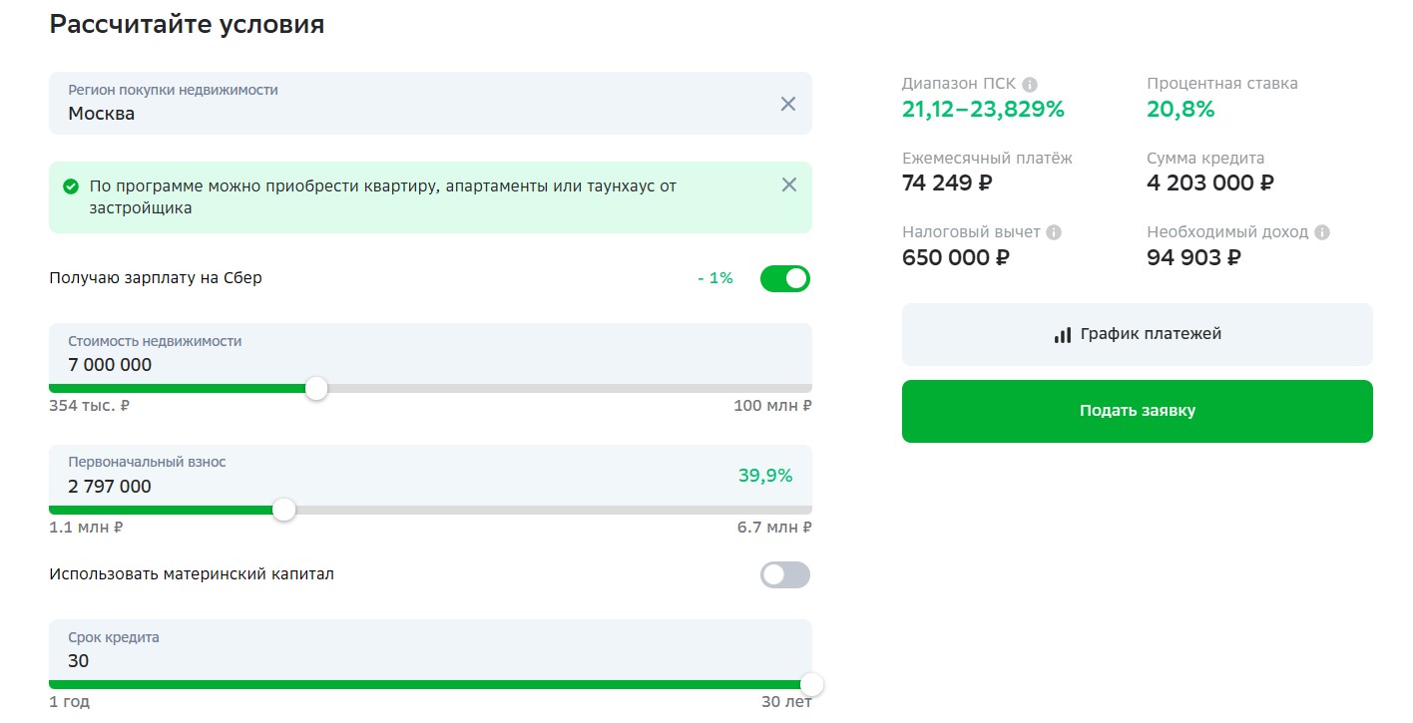The image size is (1413, 723).
Task: Open the Налоговый вычет info icon
Action: pos(1054,232)
